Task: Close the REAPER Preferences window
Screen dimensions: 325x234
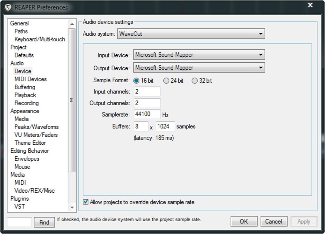Action: 310,5
